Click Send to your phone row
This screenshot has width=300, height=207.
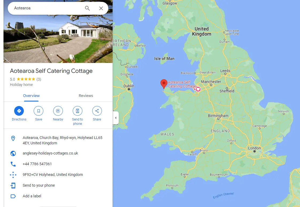point(58,185)
